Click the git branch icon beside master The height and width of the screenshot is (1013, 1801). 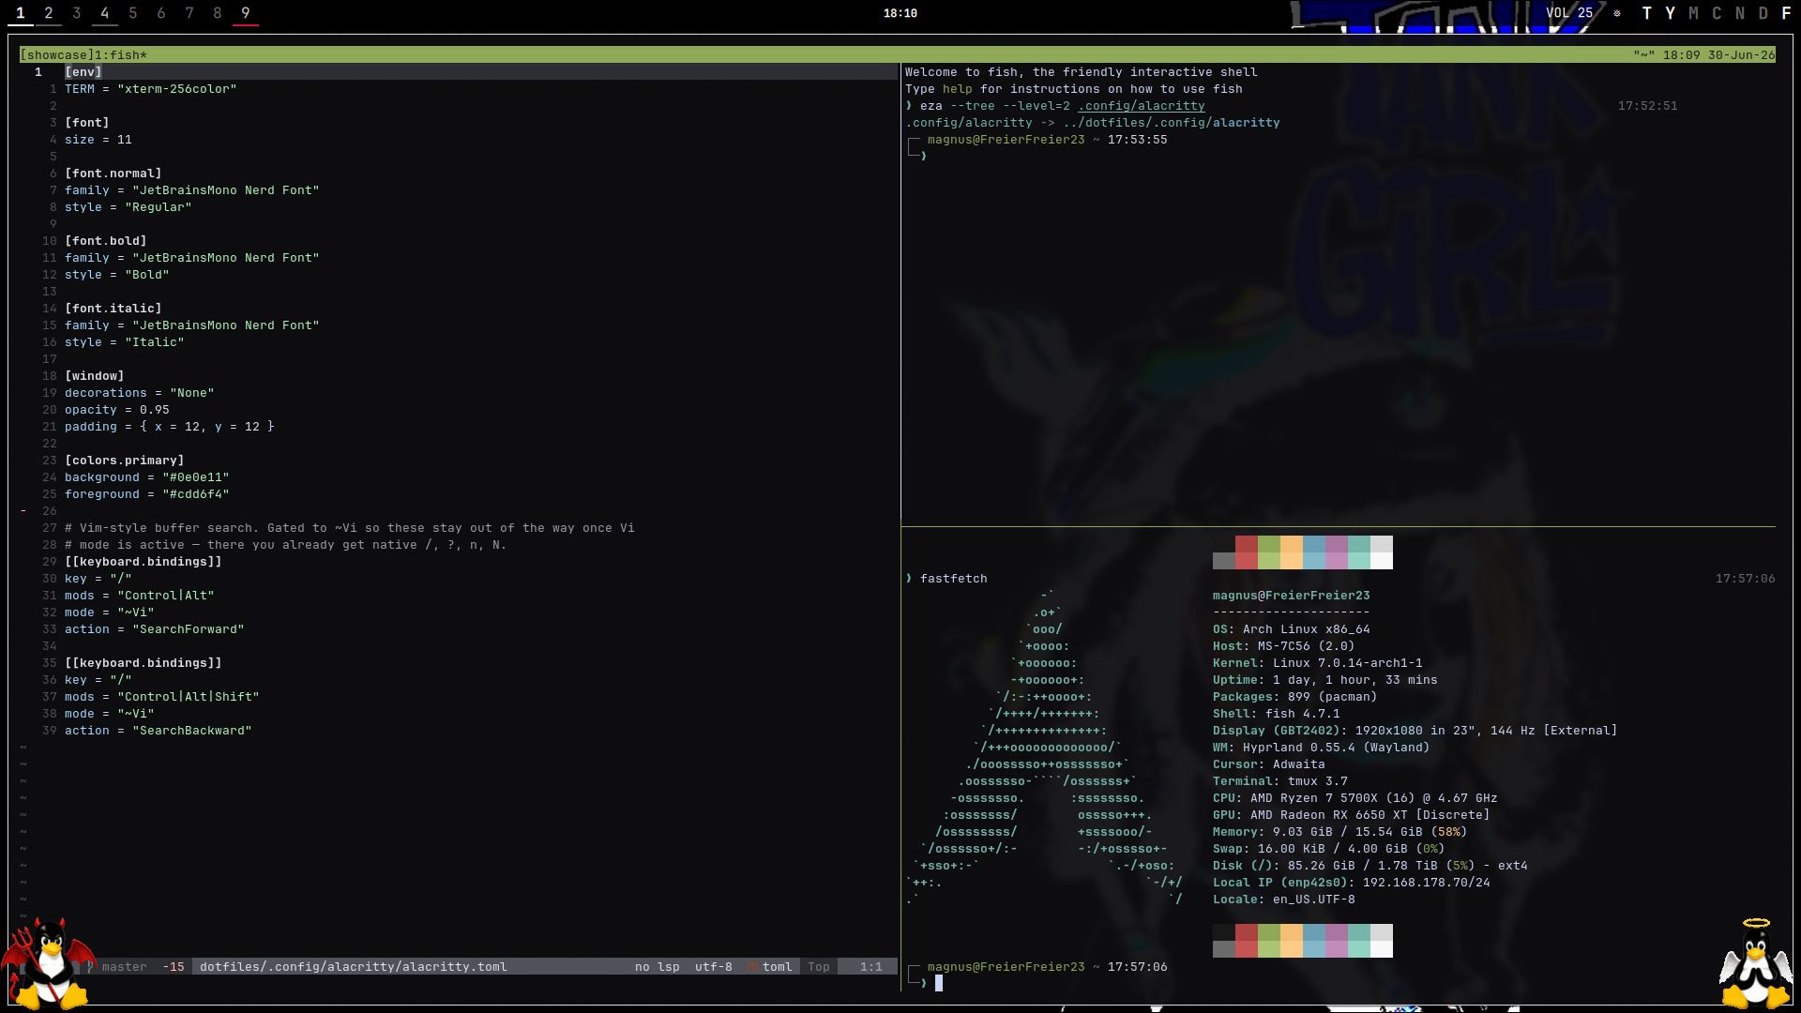(91, 967)
